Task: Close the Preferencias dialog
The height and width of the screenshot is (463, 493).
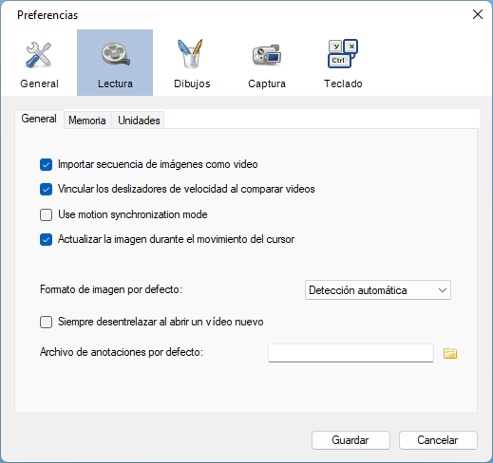Action: point(478,14)
